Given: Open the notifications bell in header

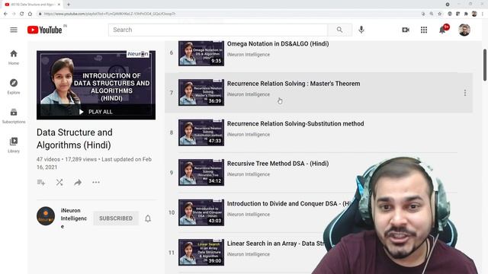Looking at the screenshot, I should click(442, 30).
